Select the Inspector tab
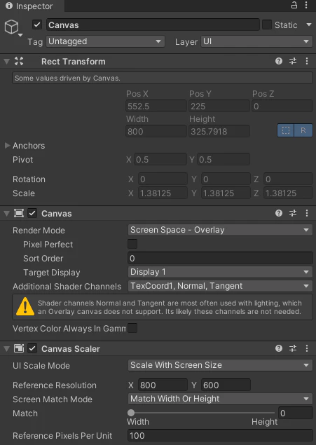The image size is (316, 445). (x=32, y=6)
